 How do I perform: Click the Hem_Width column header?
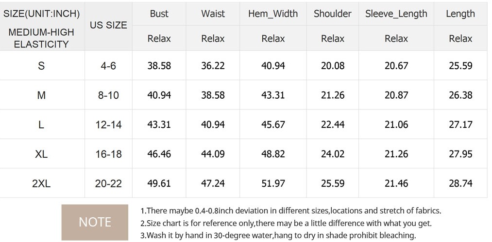[273, 14]
